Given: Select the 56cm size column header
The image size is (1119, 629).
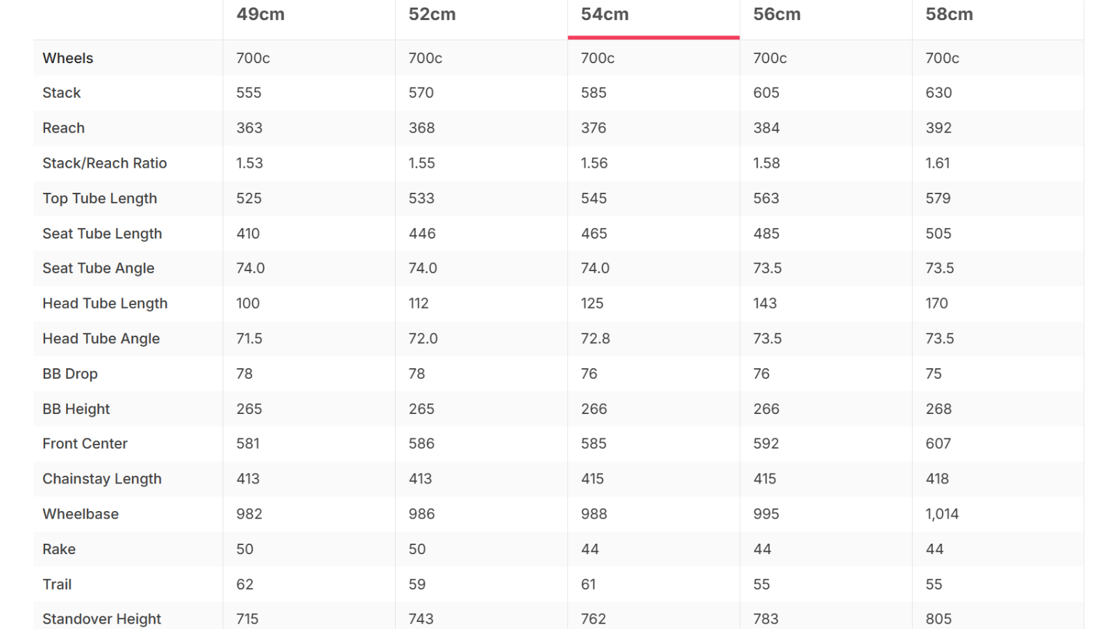Looking at the screenshot, I should (777, 15).
